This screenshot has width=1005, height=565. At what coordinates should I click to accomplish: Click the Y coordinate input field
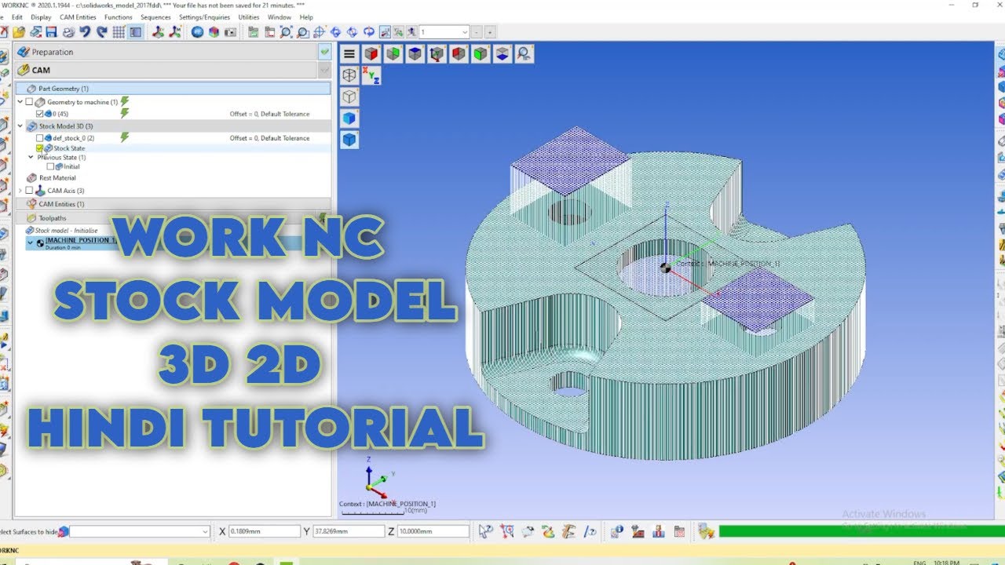349,531
